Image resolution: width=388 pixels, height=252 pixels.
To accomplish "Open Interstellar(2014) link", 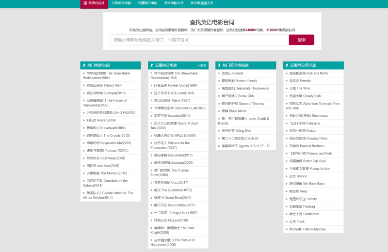I will click(x=173, y=156).
